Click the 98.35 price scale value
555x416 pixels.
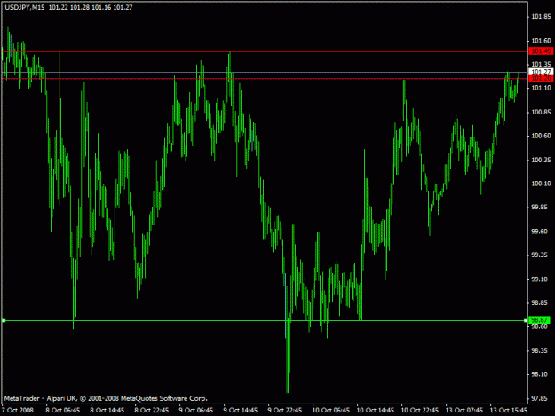[x=541, y=350]
